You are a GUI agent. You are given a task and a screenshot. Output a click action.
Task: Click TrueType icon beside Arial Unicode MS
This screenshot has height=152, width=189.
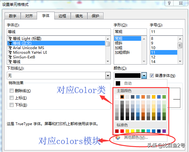point(10,48)
